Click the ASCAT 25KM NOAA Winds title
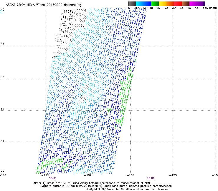The image size is (218, 191). [x=43, y=5]
